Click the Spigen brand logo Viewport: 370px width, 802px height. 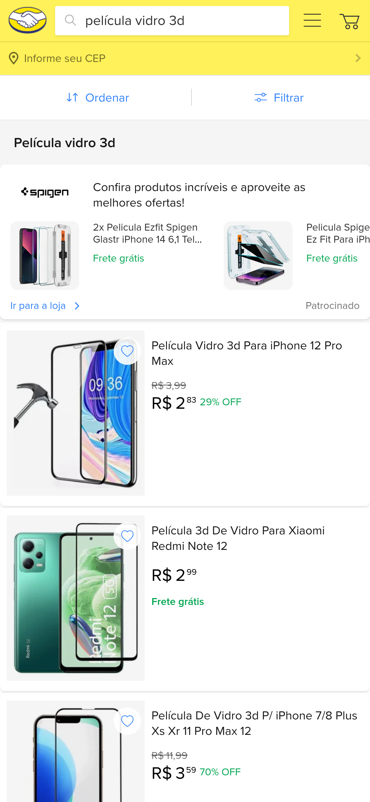[45, 192]
